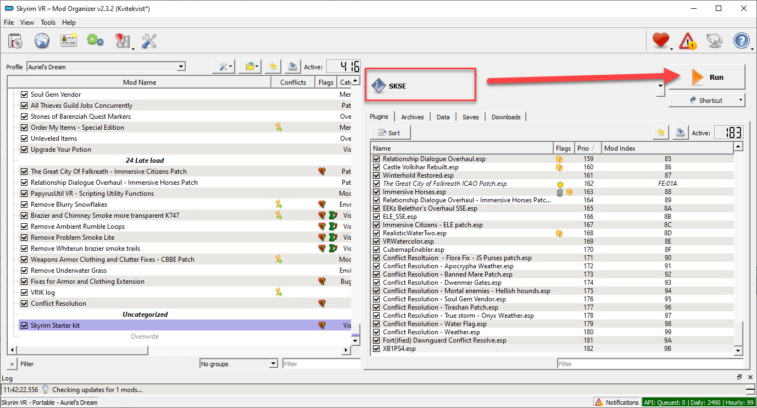Open the profiles configuration icon
The image size is (757, 408).
click(69, 41)
